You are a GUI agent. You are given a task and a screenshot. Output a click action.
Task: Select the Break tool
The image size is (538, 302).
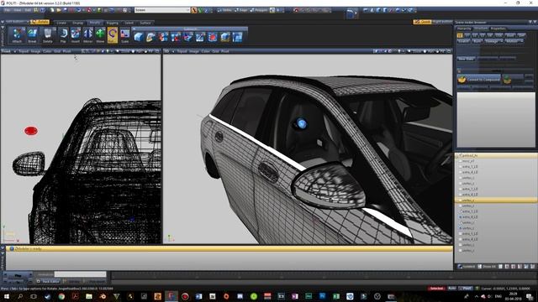click(x=32, y=35)
